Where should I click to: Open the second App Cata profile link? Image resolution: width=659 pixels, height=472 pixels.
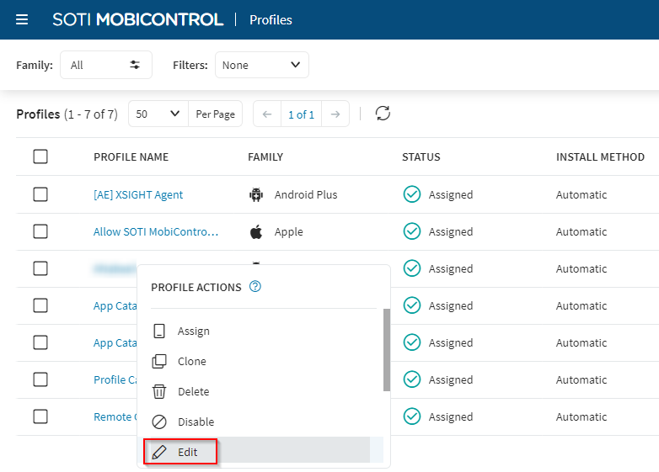point(115,342)
